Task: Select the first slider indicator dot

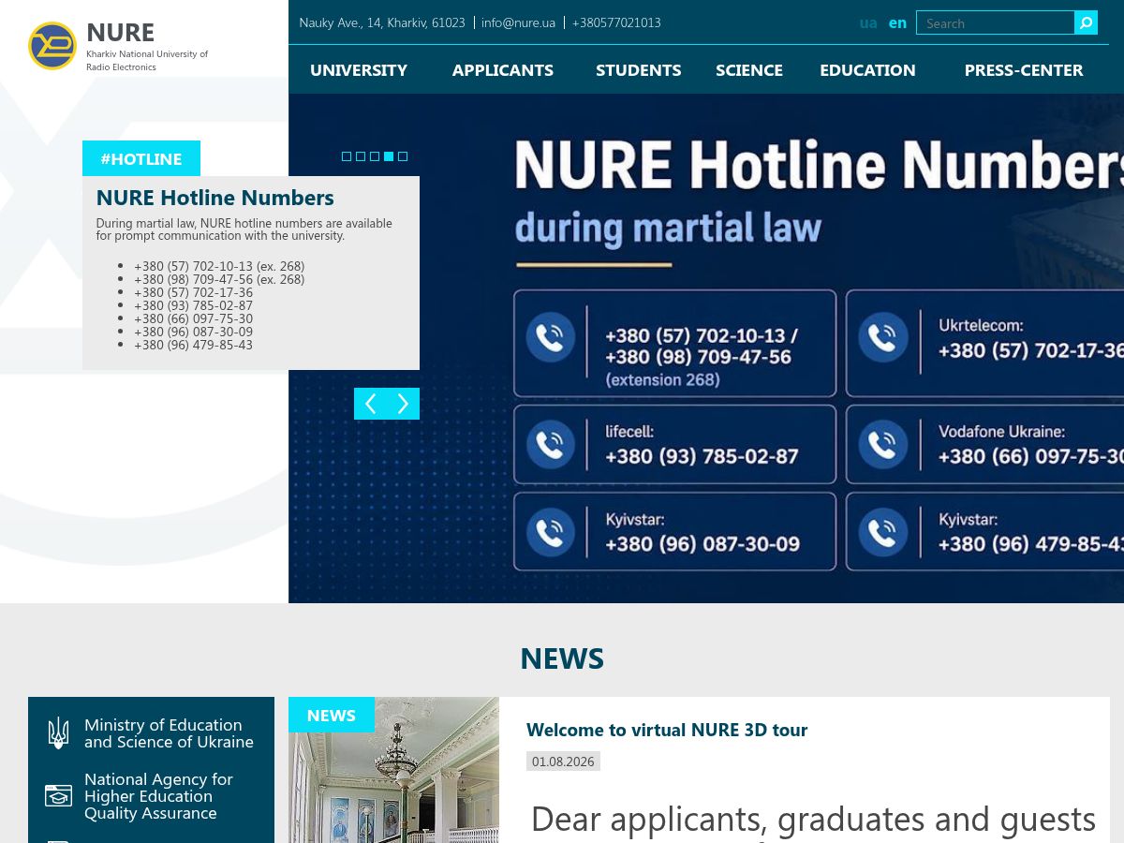Action: pyautogui.click(x=347, y=156)
